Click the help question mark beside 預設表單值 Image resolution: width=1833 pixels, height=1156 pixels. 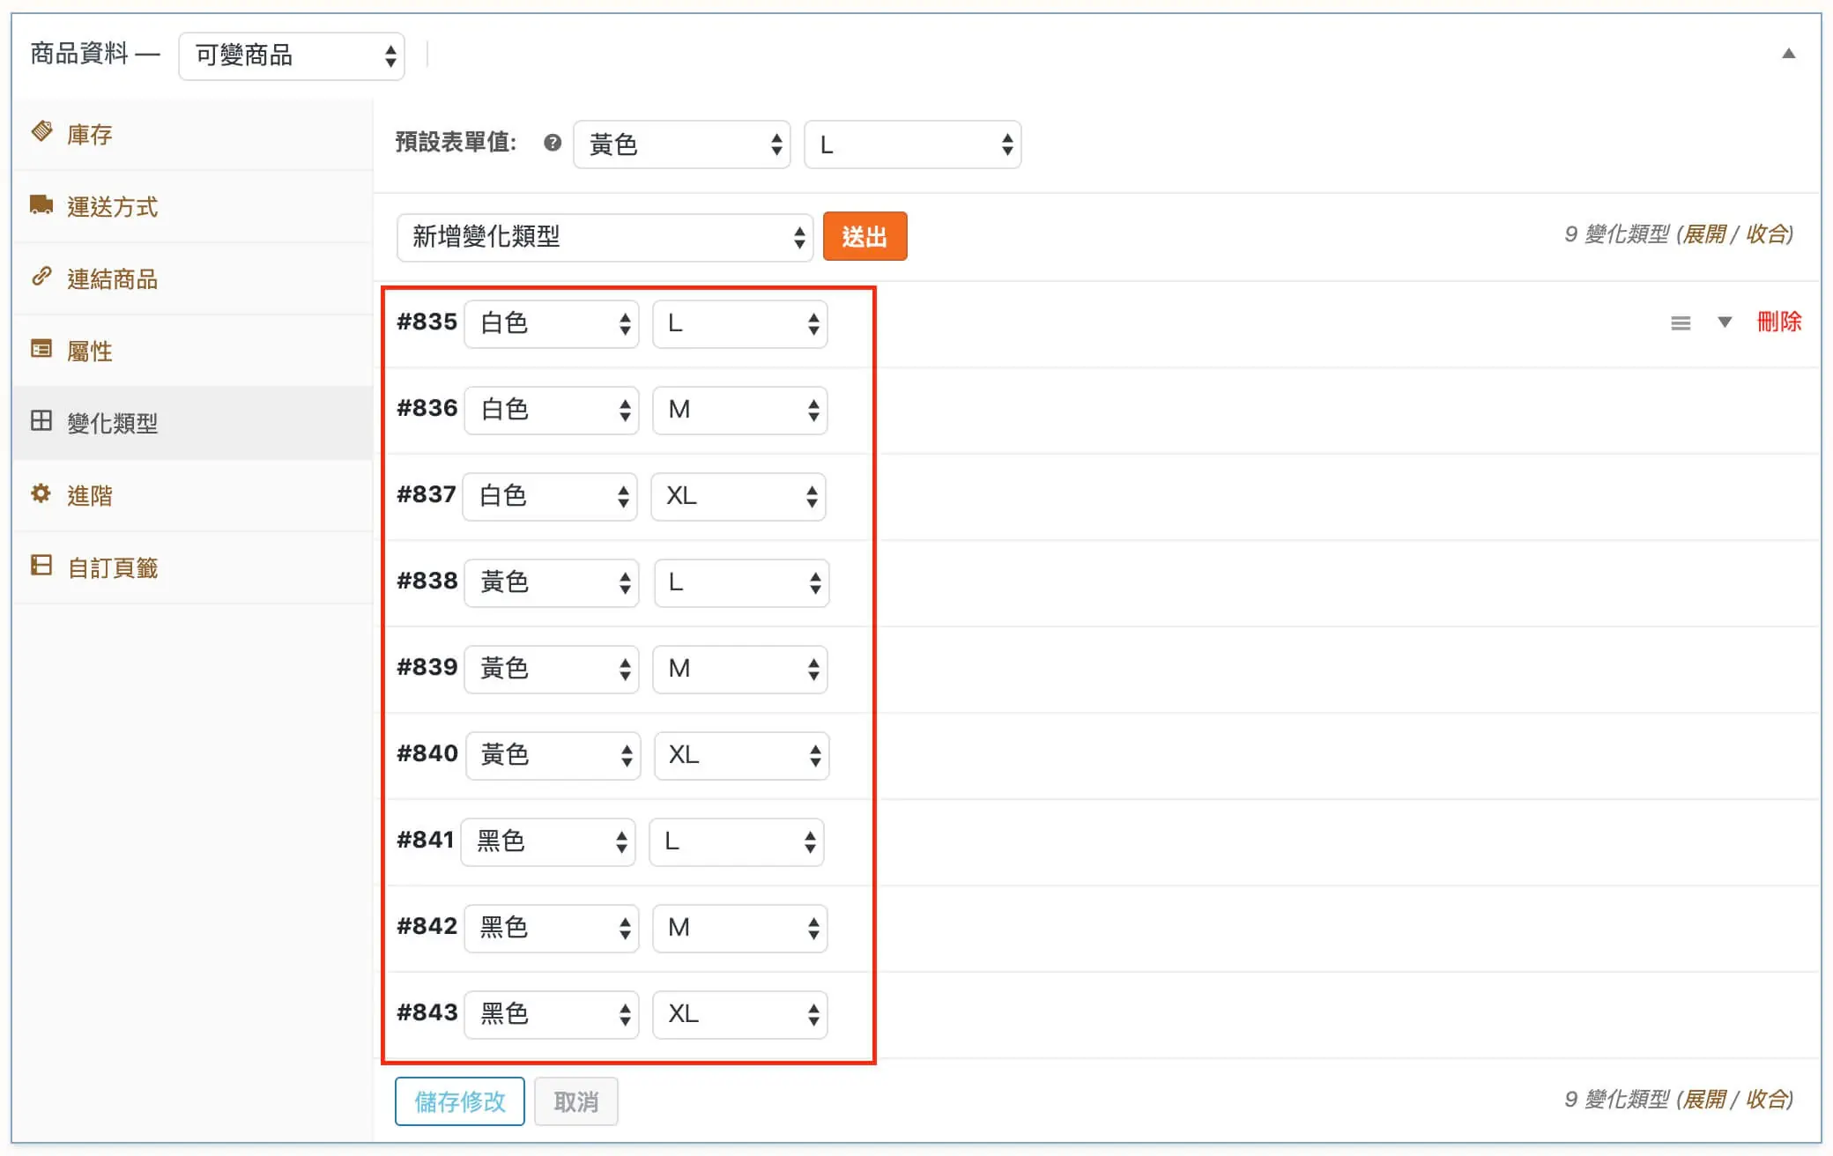click(x=553, y=143)
